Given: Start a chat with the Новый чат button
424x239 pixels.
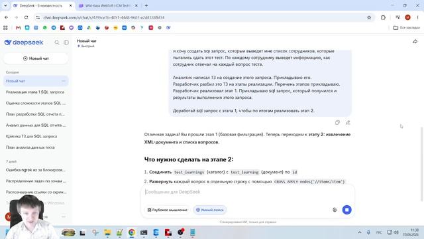Looking at the screenshot, I should 36,58.
